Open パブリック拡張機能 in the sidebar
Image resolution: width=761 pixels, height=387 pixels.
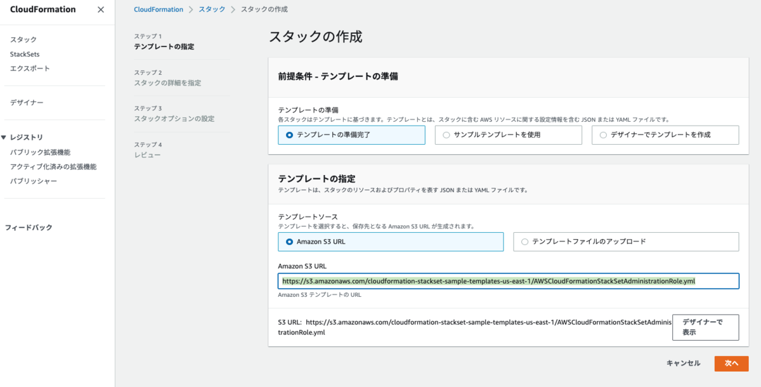tap(40, 152)
